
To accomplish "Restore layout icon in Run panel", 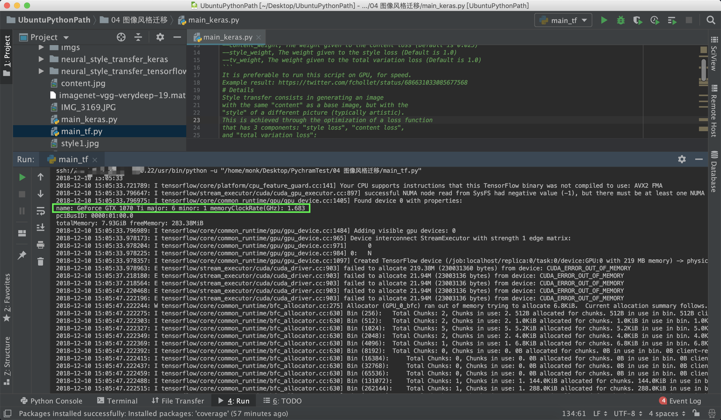I will 22,234.
